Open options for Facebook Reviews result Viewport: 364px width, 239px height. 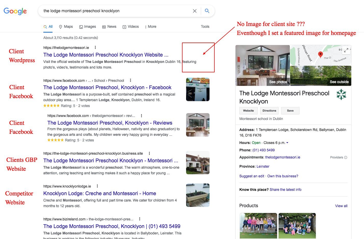pyautogui.click(x=141, y=115)
